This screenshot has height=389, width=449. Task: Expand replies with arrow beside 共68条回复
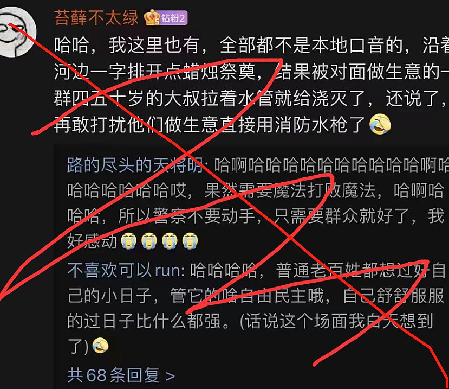[x=170, y=376]
